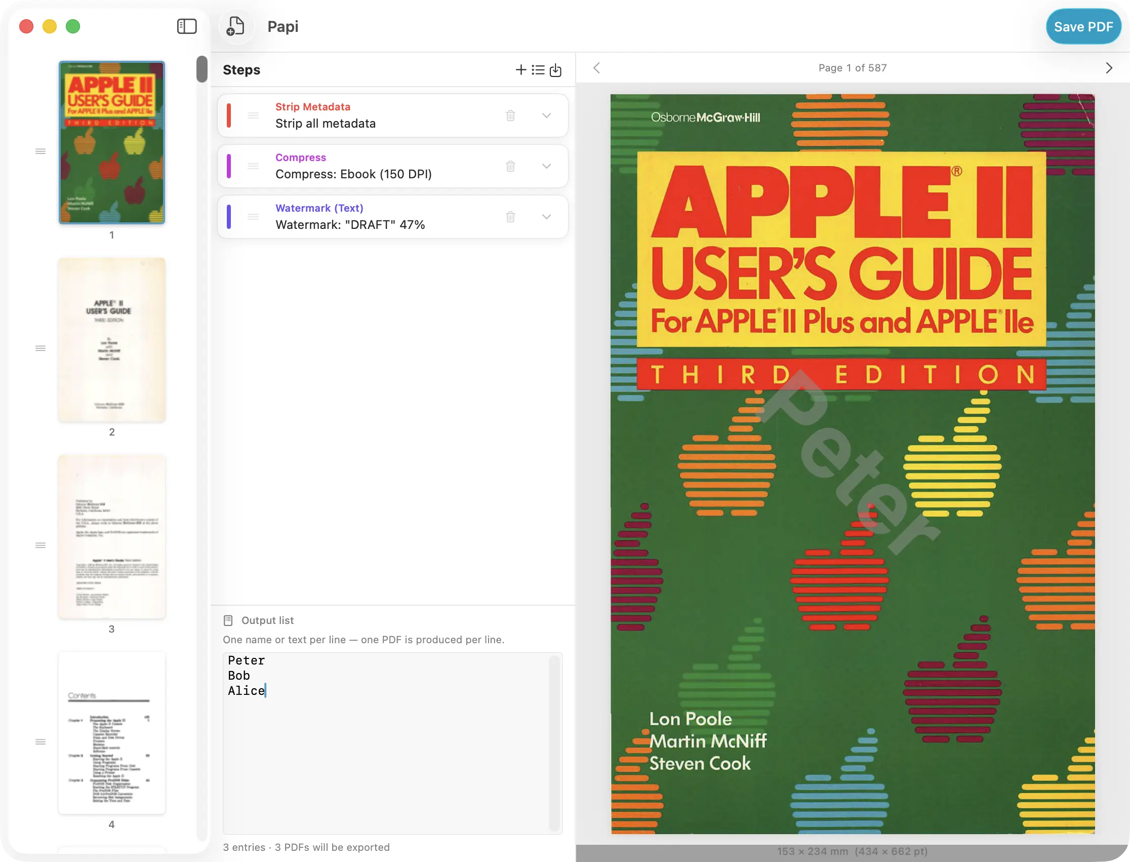Go to the previous page arrow
Image resolution: width=1130 pixels, height=862 pixels.
pyautogui.click(x=596, y=68)
